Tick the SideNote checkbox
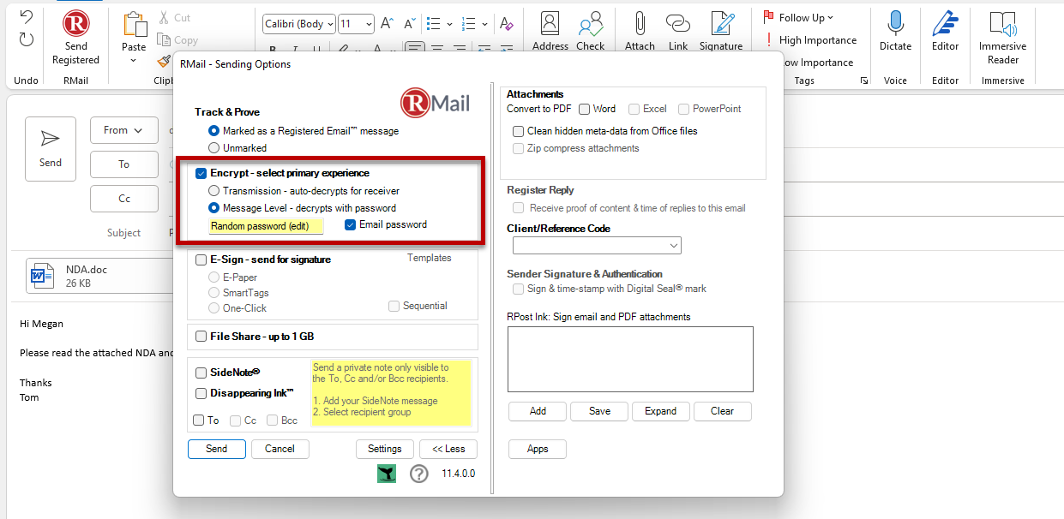 point(201,373)
